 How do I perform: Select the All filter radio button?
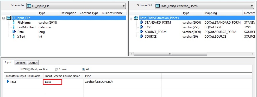(x=84, y=69)
